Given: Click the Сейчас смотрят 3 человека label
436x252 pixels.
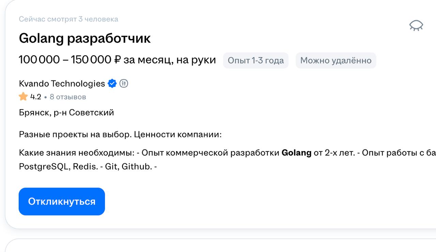Looking at the screenshot, I should point(68,19).
